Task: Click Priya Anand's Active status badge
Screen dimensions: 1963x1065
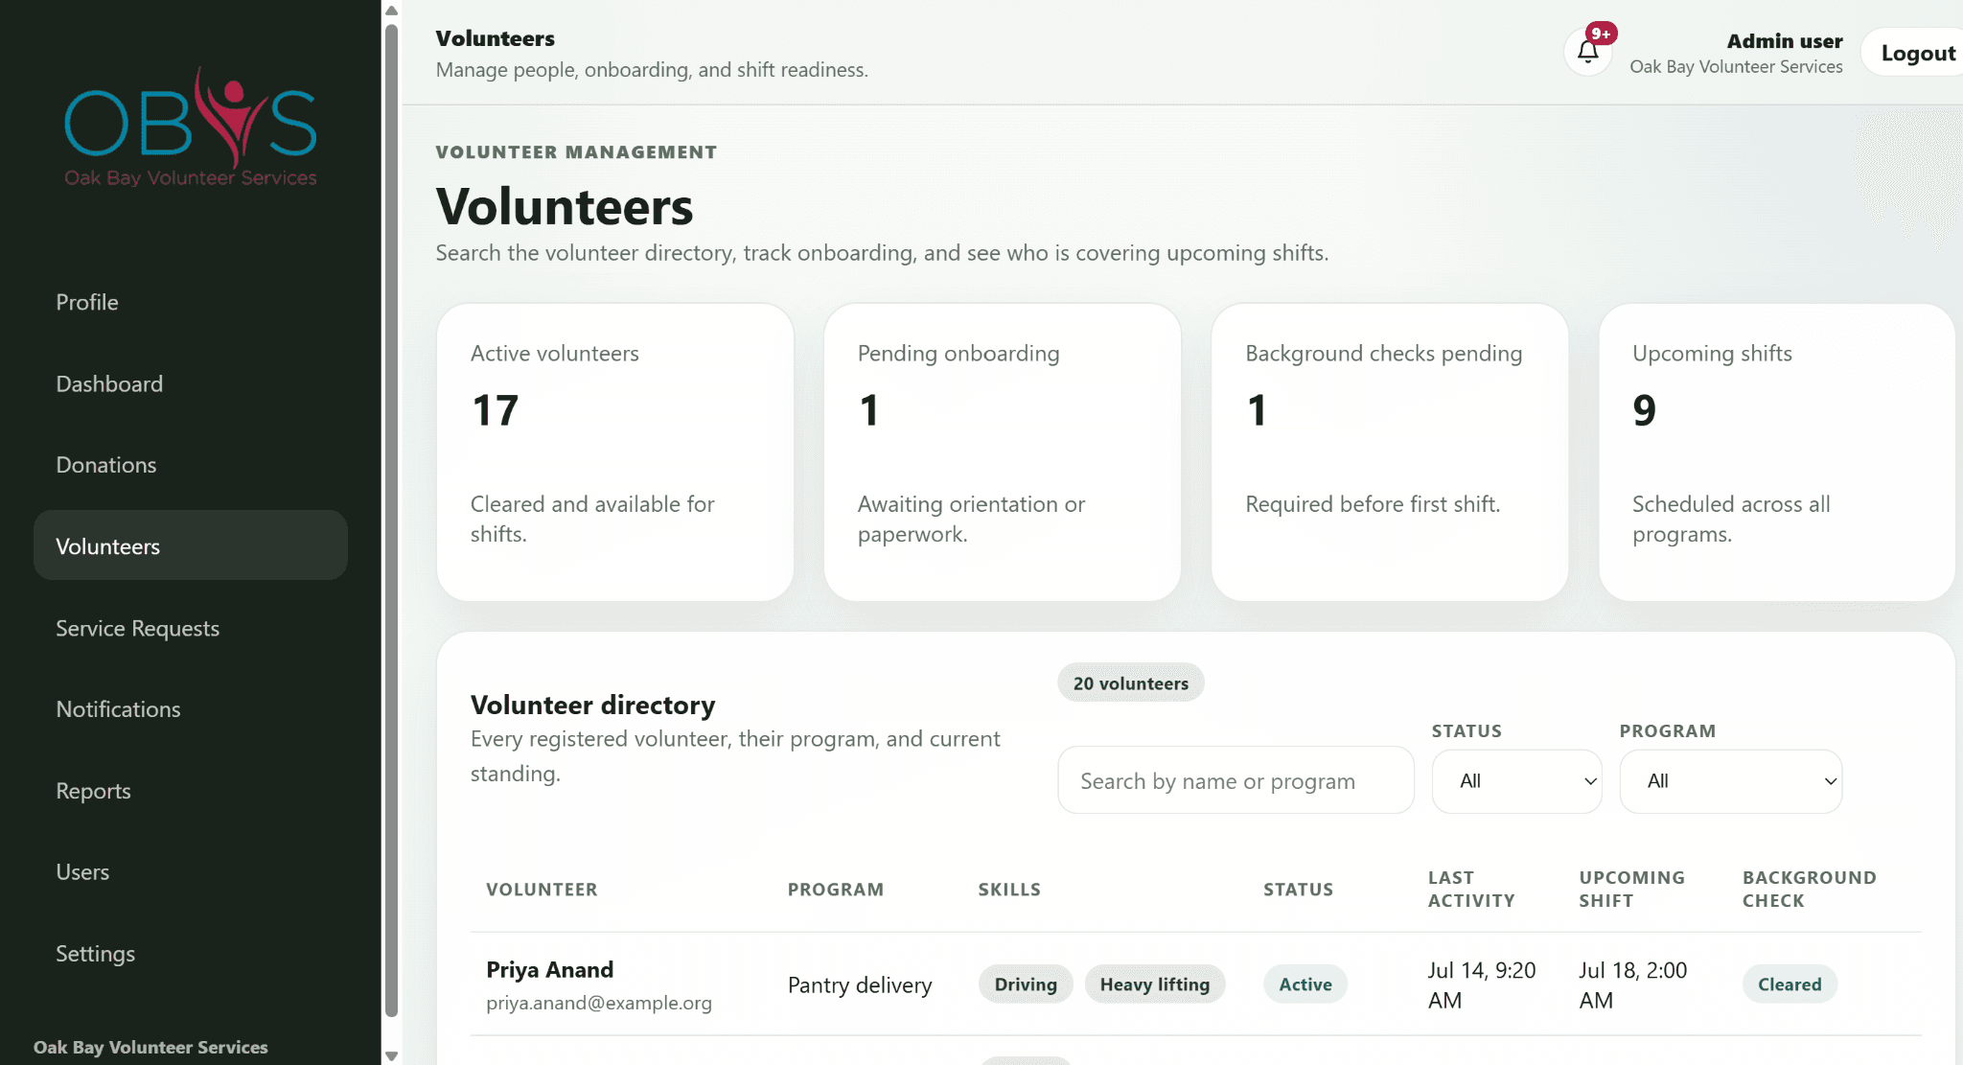Action: click(x=1305, y=984)
